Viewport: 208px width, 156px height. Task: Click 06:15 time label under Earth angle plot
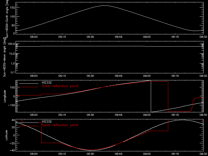pos(175,37)
